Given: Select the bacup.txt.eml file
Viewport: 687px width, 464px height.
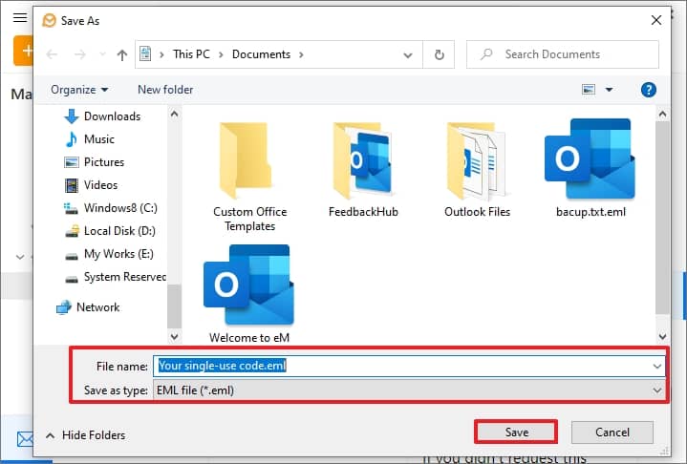Looking at the screenshot, I should point(590,169).
